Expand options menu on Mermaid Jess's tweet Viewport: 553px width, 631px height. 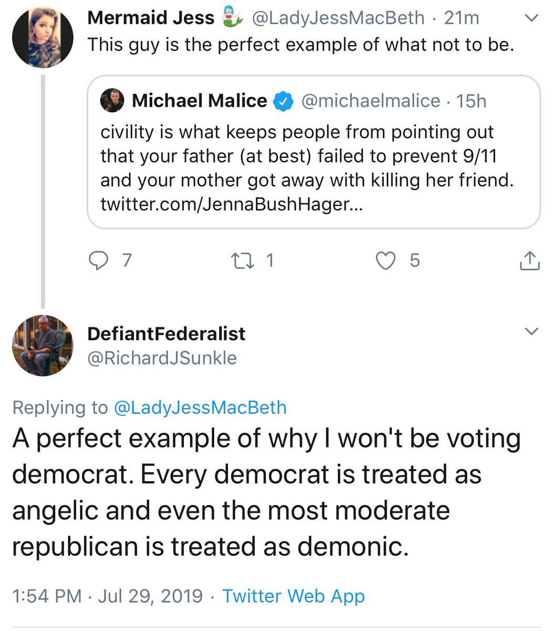coord(531,19)
